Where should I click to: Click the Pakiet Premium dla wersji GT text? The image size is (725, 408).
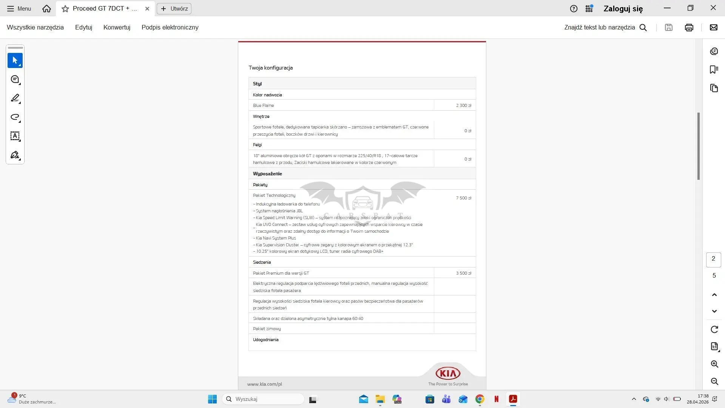(x=281, y=273)
